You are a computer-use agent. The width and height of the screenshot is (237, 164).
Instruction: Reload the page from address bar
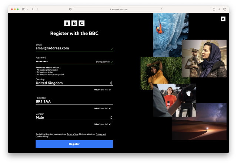point(161,9)
